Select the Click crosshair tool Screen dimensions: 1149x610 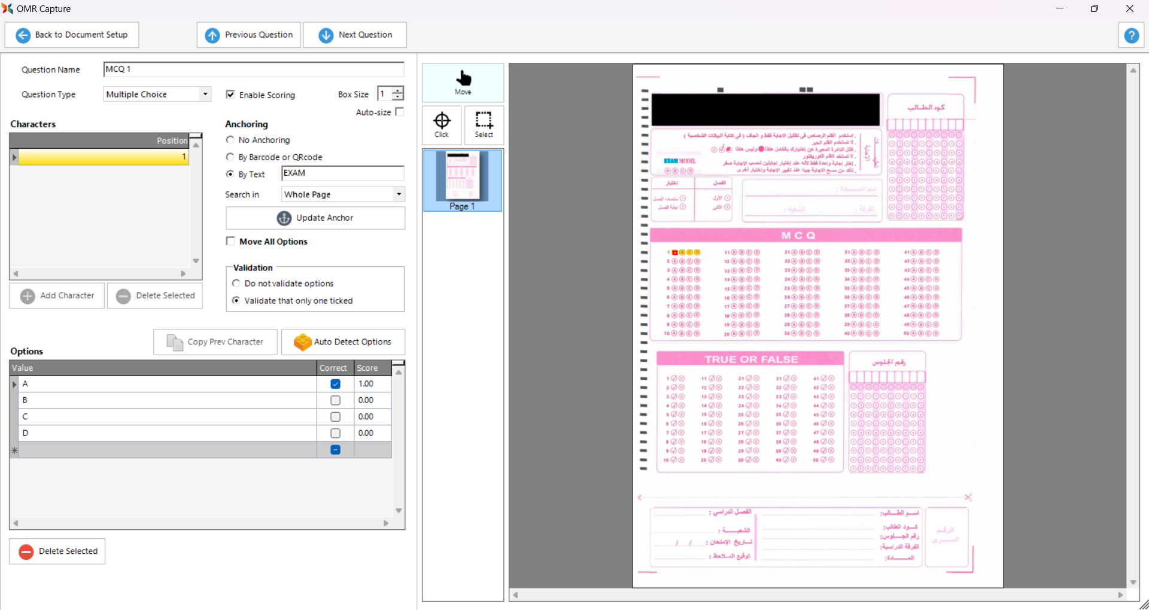click(442, 125)
